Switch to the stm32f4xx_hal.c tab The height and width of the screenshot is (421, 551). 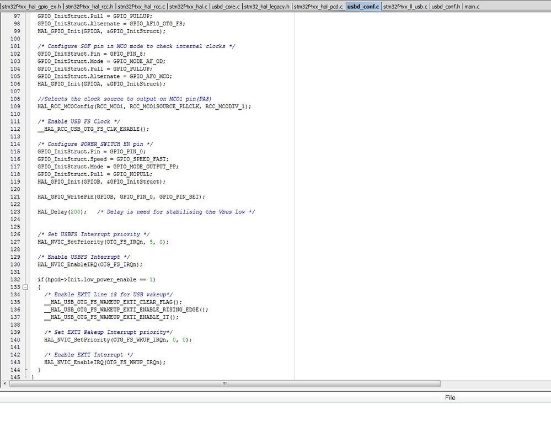(x=188, y=6)
